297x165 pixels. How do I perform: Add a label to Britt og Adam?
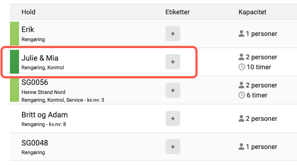[x=173, y=119]
